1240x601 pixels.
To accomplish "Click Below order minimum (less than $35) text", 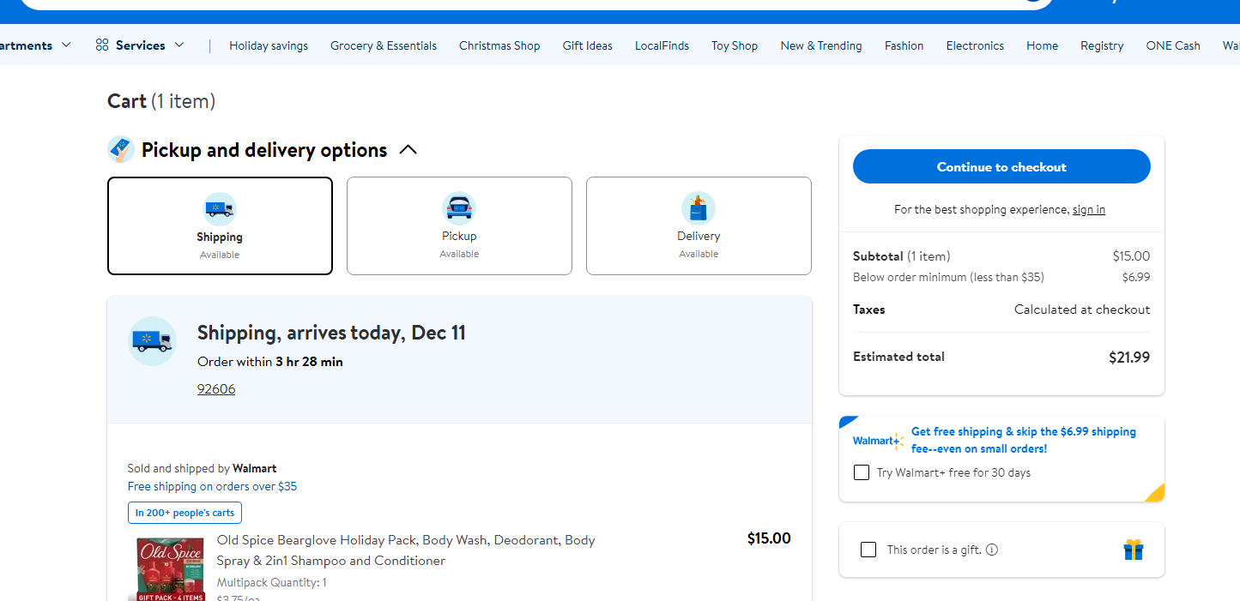I will coord(948,277).
